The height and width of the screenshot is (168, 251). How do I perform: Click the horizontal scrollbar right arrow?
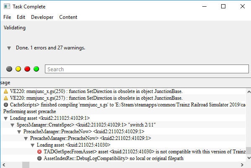click(x=242, y=165)
